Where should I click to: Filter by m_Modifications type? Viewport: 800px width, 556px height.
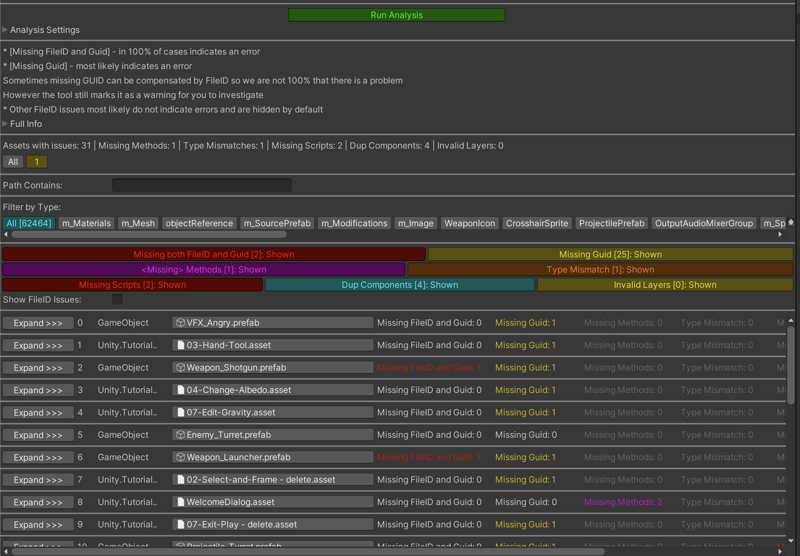coord(354,223)
